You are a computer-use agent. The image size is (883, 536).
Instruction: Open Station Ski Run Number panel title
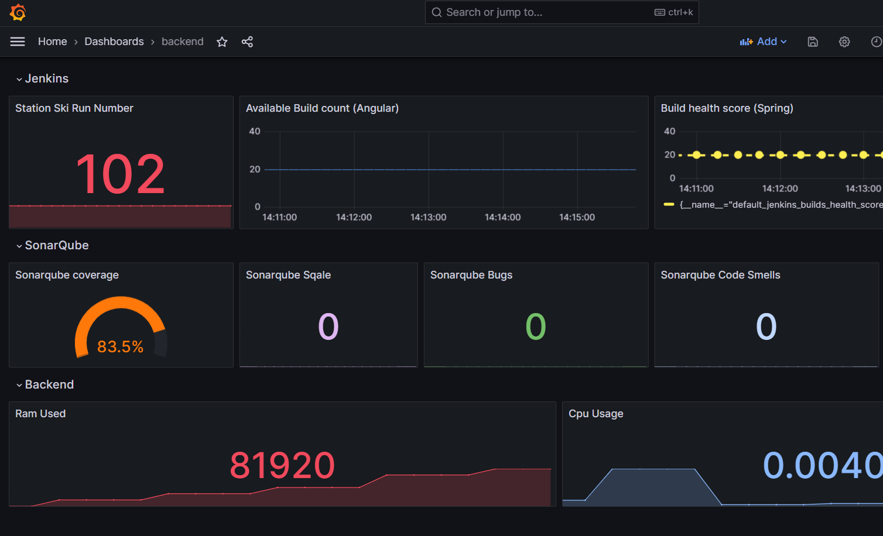[74, 108]
